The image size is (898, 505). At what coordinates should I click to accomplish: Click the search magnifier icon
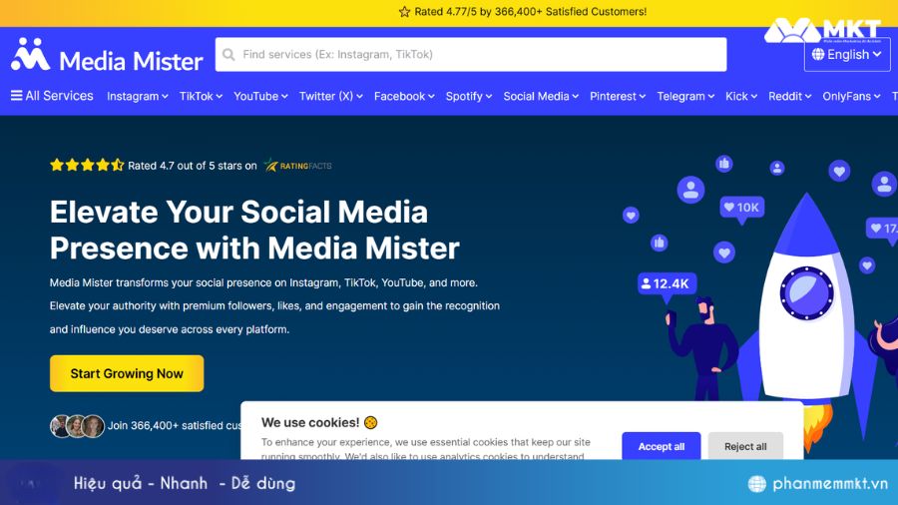click(228, 55)
